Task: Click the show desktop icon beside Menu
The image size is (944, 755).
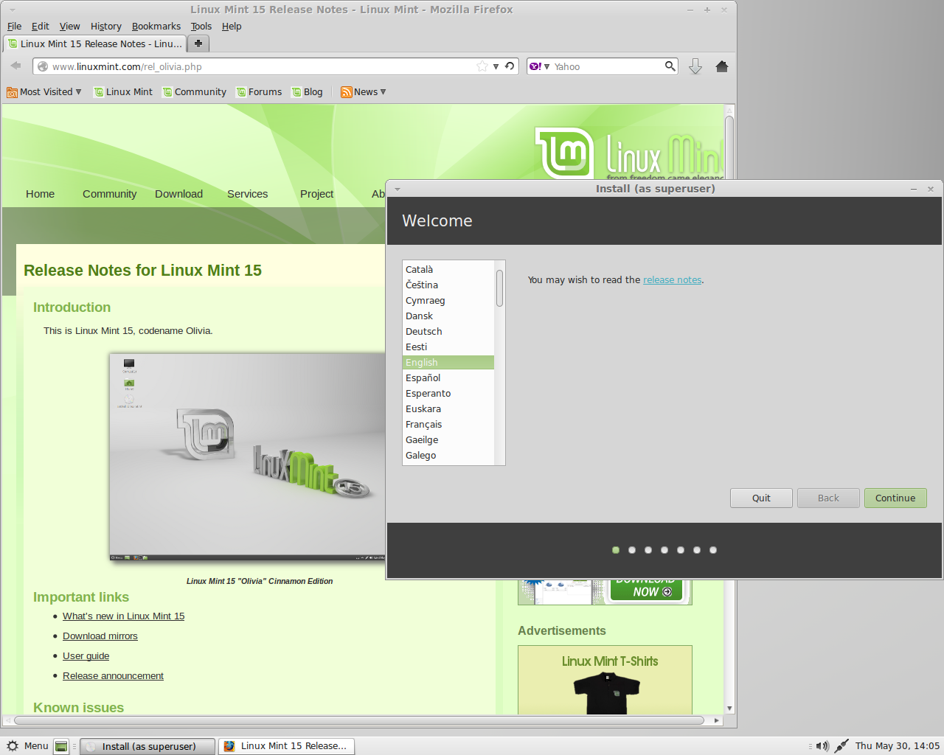Action: click(62, 746)
